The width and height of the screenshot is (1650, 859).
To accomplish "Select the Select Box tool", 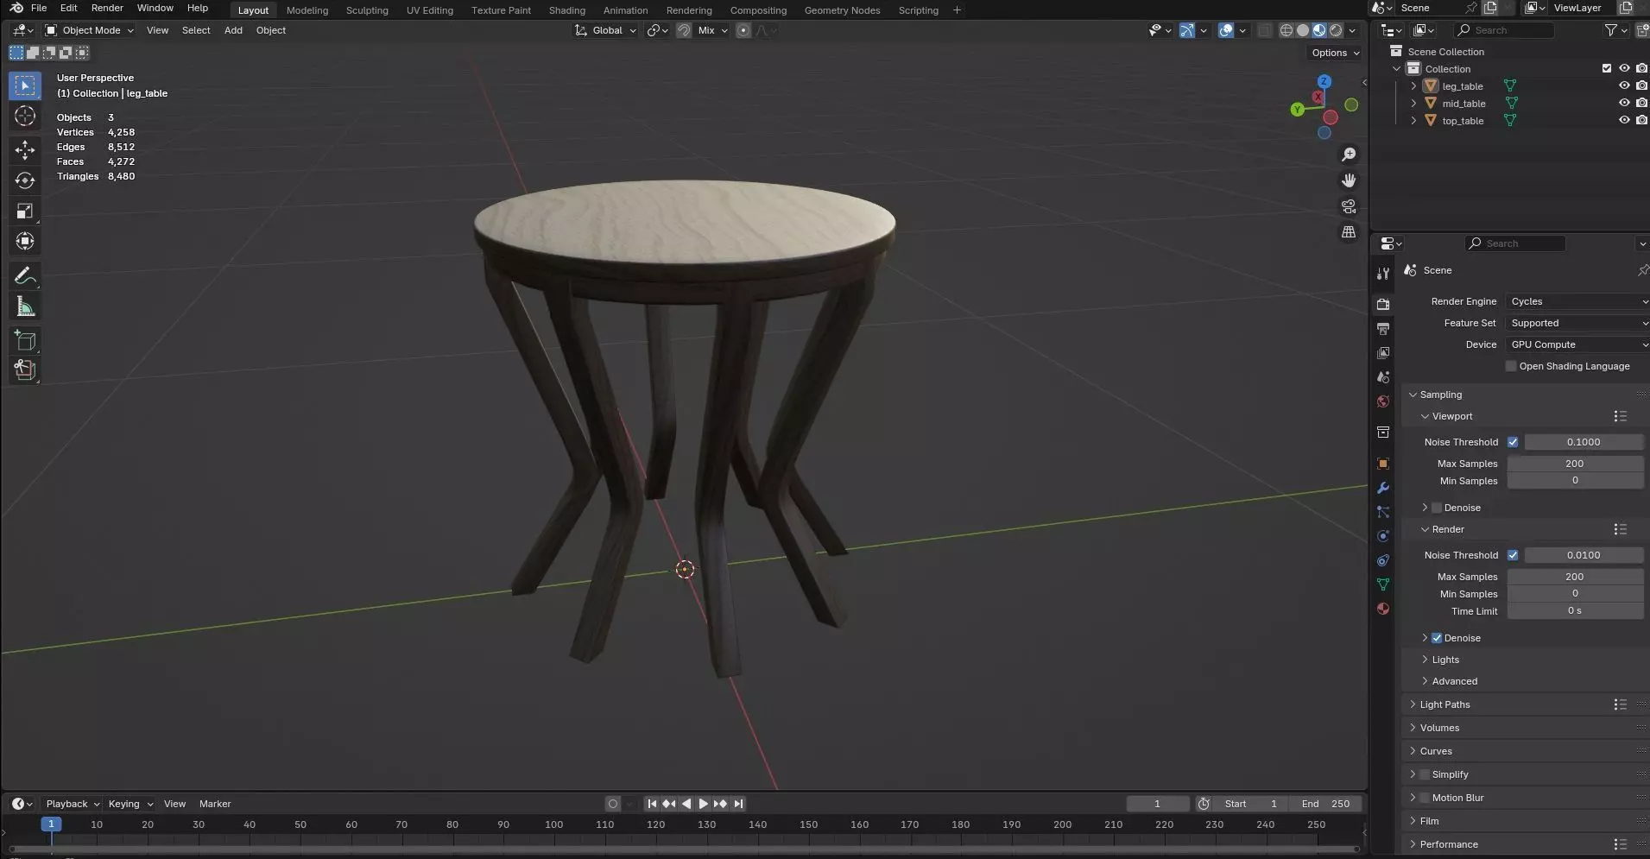I will [x=25, y=85].
